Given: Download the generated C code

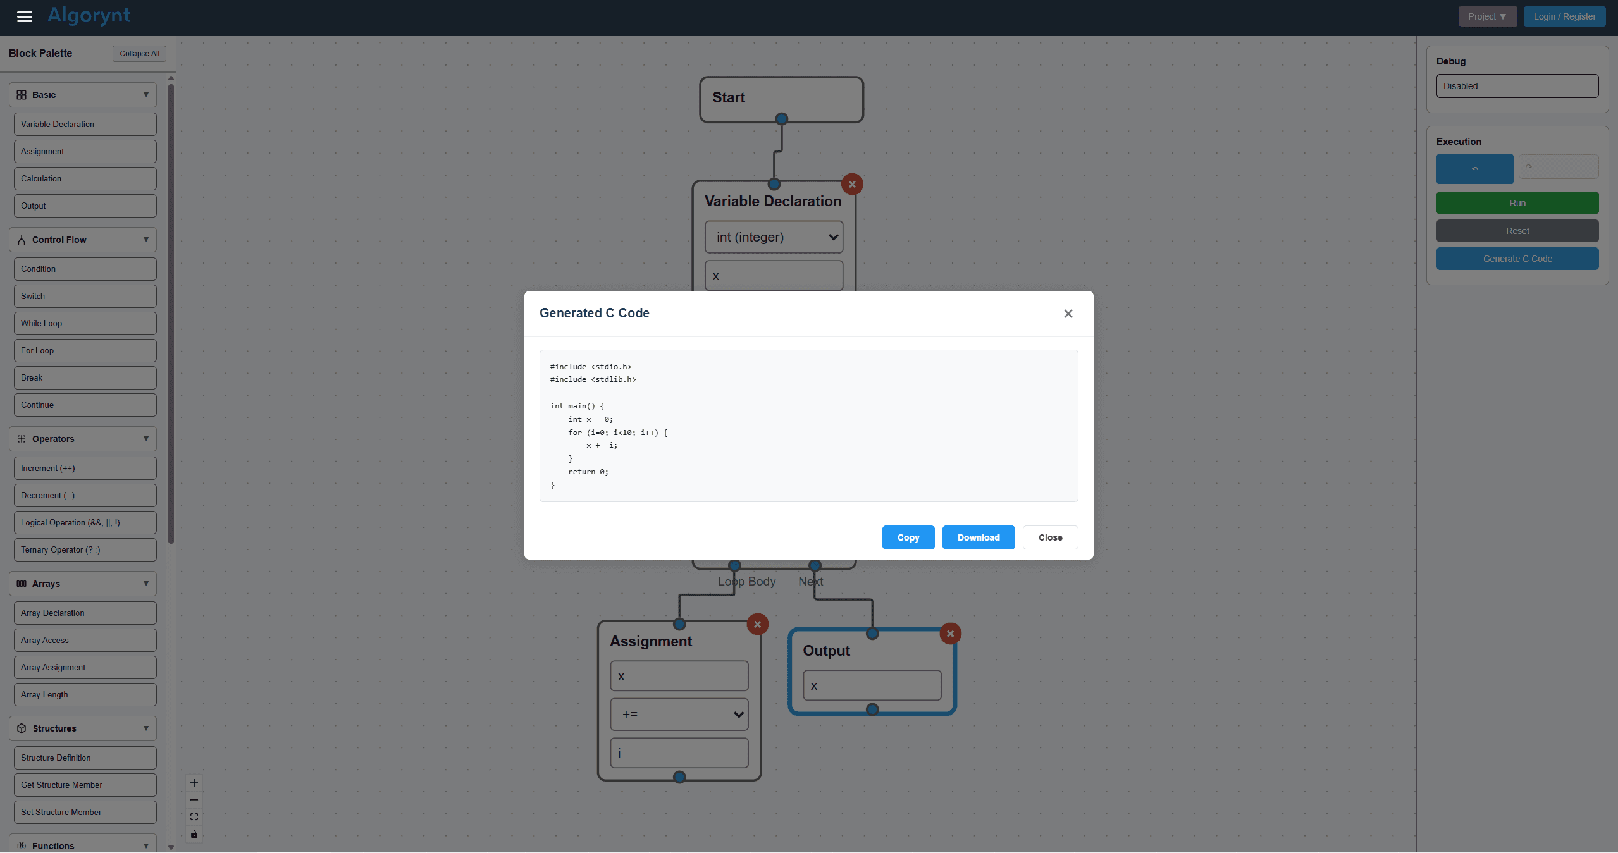Looking at the screenshot, I should [x=978, y=537].
